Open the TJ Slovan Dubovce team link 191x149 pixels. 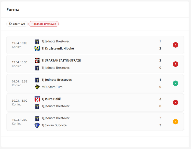click(x=54, y=125)
